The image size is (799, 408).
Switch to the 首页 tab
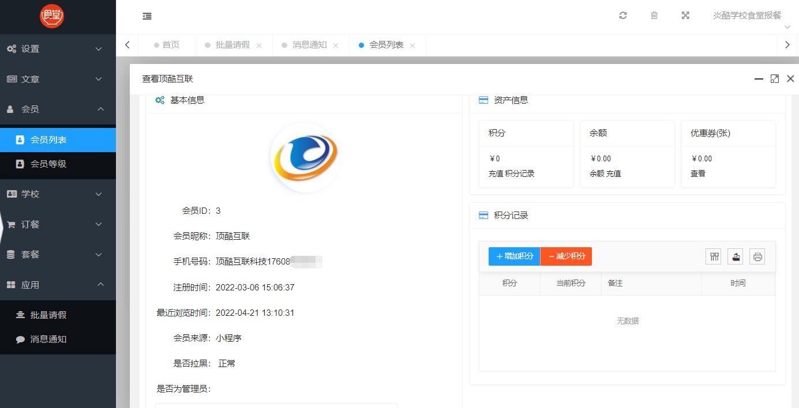tap(171, 45)
